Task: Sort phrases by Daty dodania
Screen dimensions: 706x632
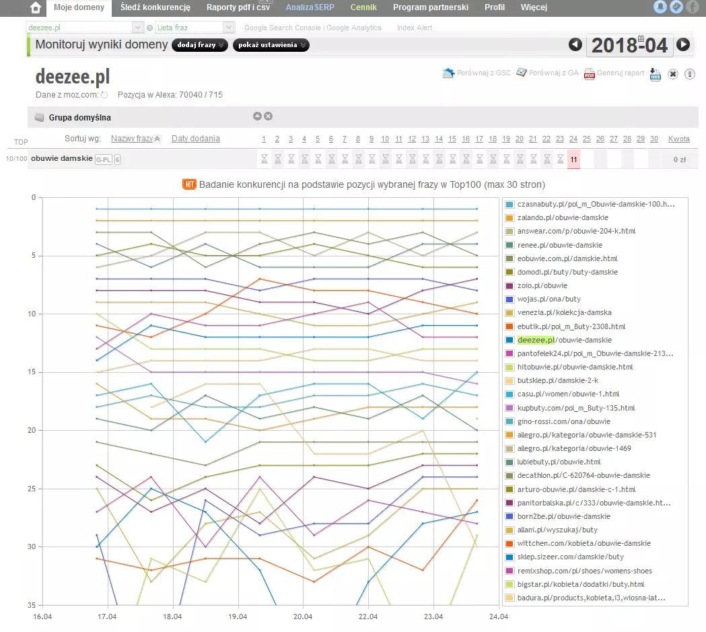Action: pyautogui.click(x=196, y=139)
